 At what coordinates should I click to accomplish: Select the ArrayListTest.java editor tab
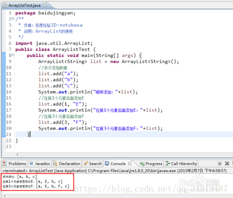(x=25, y=5)
